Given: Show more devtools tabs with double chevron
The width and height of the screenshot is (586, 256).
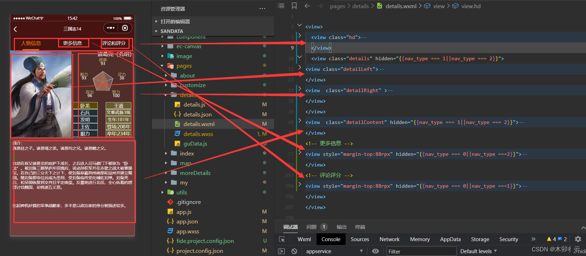Looking at the screenshot, I should pos(533,239).
